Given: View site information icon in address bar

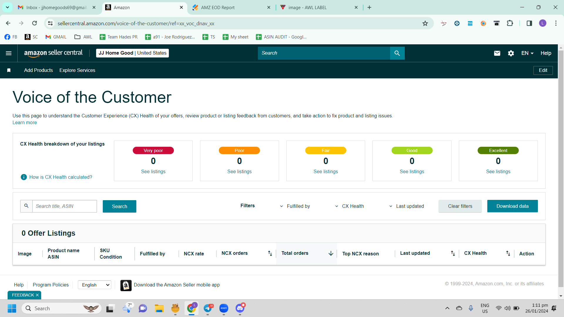Looking at the screenshot, I should (51, 23).
